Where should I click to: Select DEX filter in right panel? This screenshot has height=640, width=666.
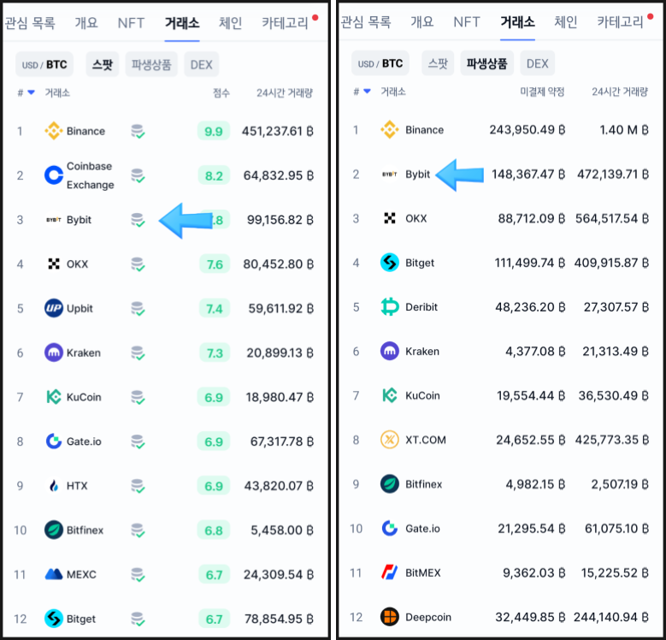(537, 63)
